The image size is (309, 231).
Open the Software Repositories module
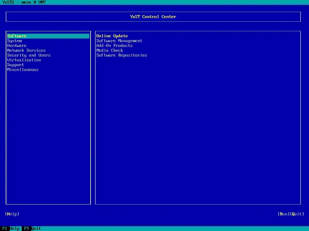point(122,55)
